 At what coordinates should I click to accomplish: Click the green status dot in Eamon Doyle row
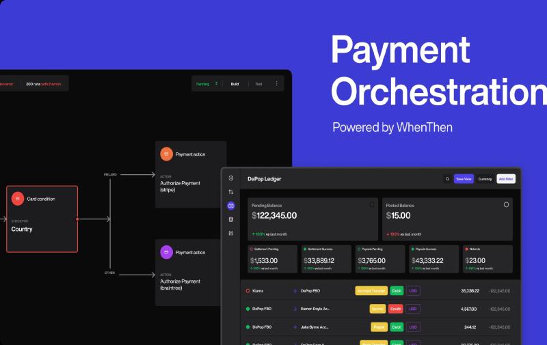[x=248, y=309]
